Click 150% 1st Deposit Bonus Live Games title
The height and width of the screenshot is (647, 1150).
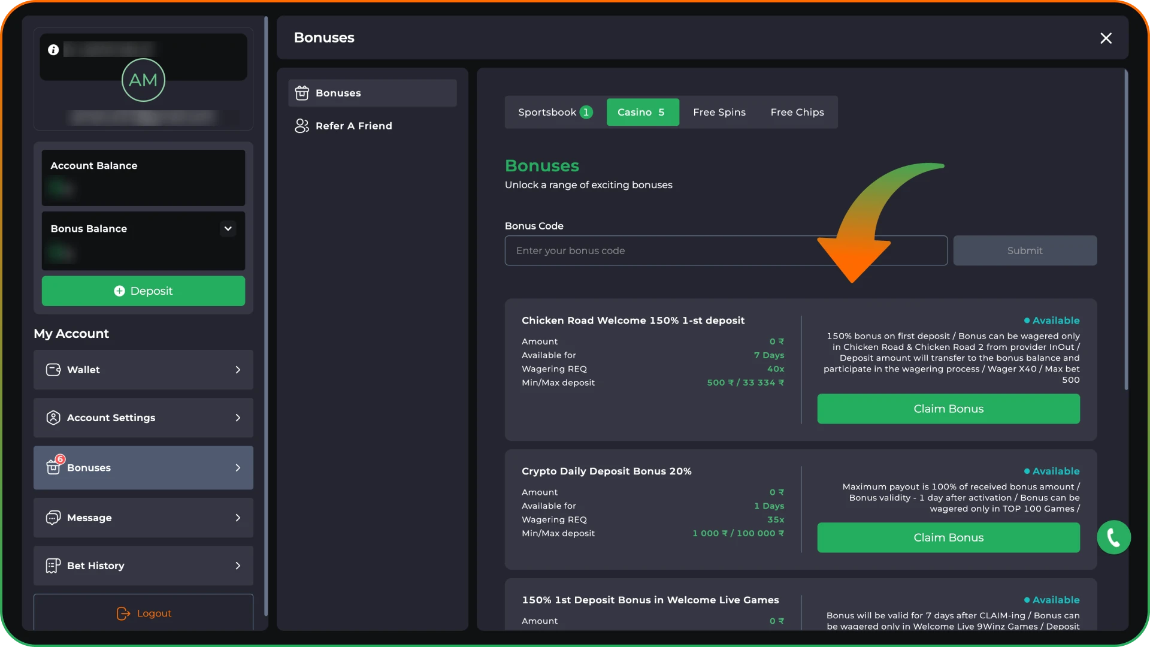tap(650, 600)
